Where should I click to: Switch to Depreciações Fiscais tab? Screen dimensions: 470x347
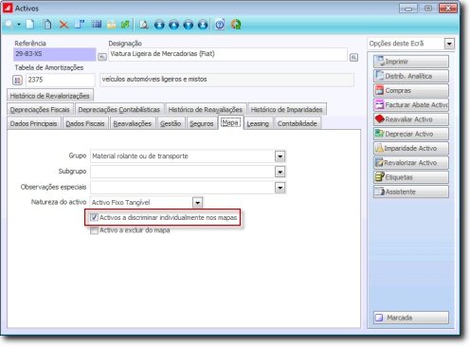coord(40,109)
